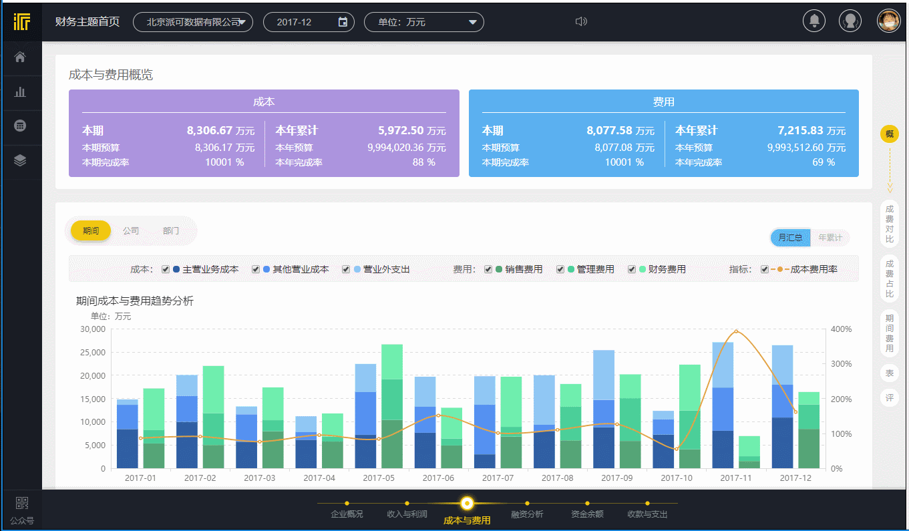The width and height of the screenshot is (909, 531).
Task: Open the company selector dropdown
Action: tap(192, 21)
